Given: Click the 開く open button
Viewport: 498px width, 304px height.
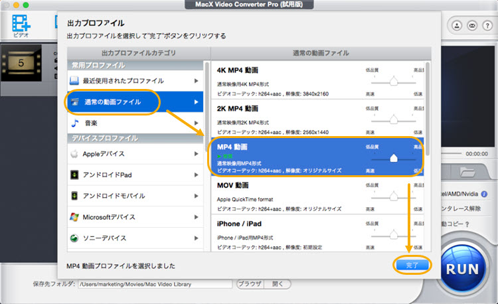Looking at the screenshot, I should (x=278, y=284).
